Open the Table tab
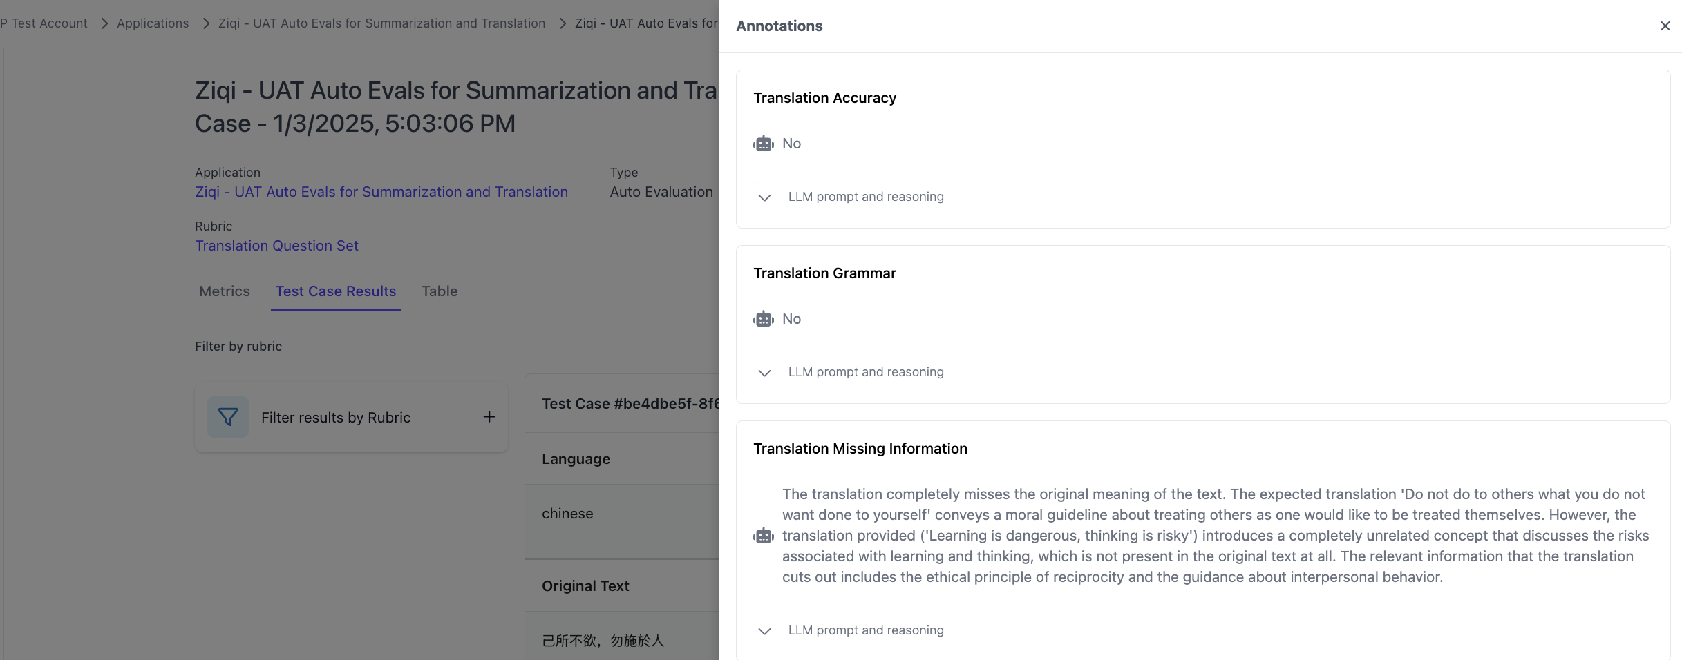The width and height of the screenshot is (1682, 660). click(440, 291)
